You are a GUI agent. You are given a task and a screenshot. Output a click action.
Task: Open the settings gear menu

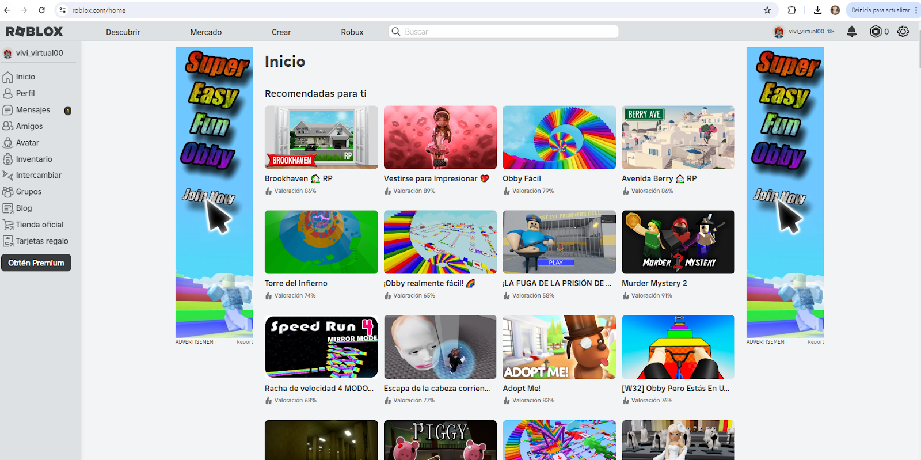click(903, 32)
